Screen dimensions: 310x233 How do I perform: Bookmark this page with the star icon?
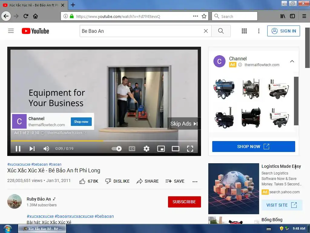tap(204, 16)
